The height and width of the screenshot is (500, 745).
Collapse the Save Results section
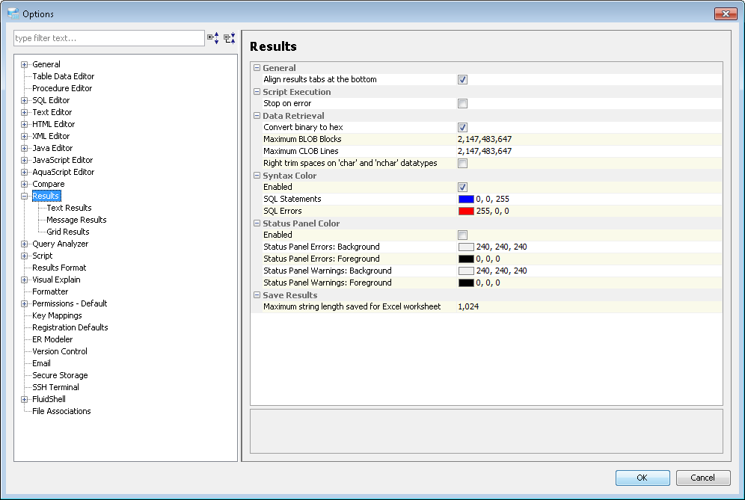257,295
